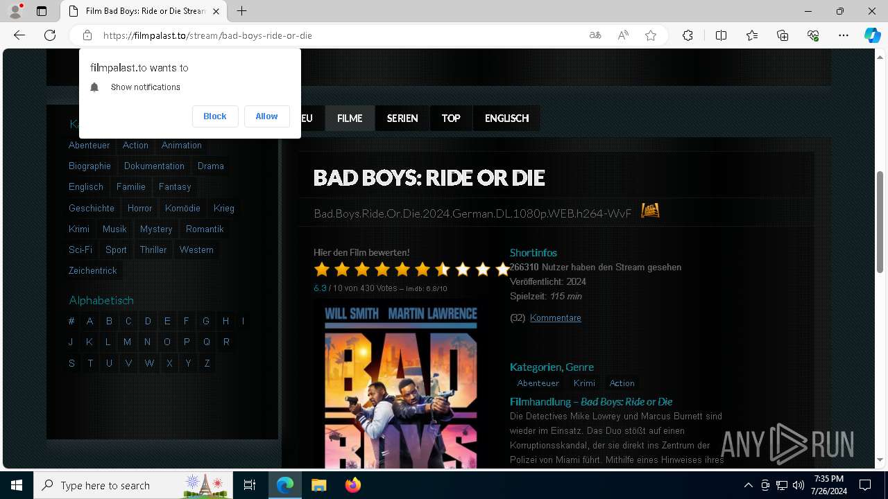Rate the film with the tenth star
Image resolution: width=888 pixels, height=499 pixels.
(x=503, y=269)
